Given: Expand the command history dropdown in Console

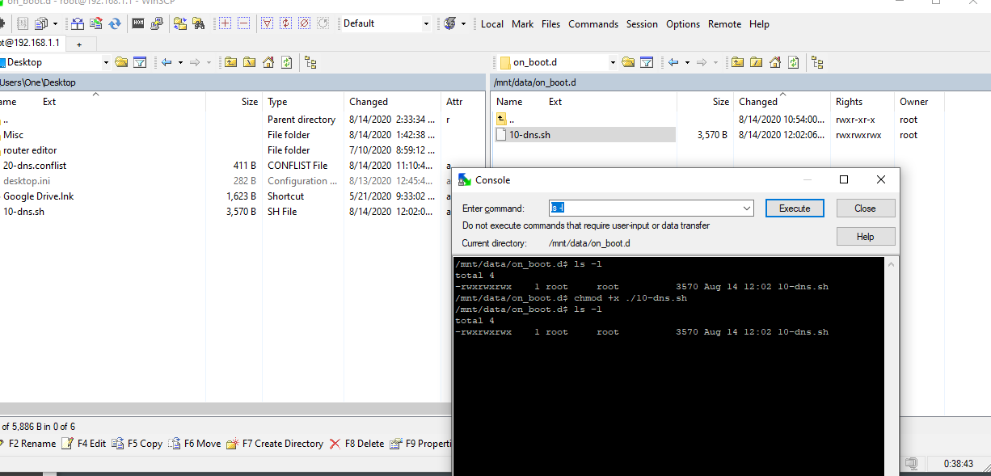Looking at the screenshot, I should click(748, 208).
